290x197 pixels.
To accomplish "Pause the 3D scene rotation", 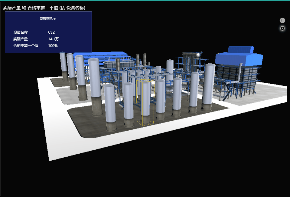I will pyautogui.click(x=282, y=20).
